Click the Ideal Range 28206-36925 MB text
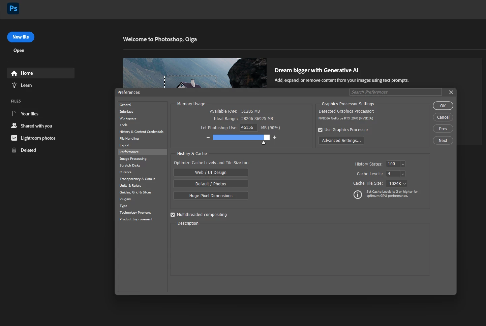The image size is (486, 326). pyautogui.click(x=243, y=119)
